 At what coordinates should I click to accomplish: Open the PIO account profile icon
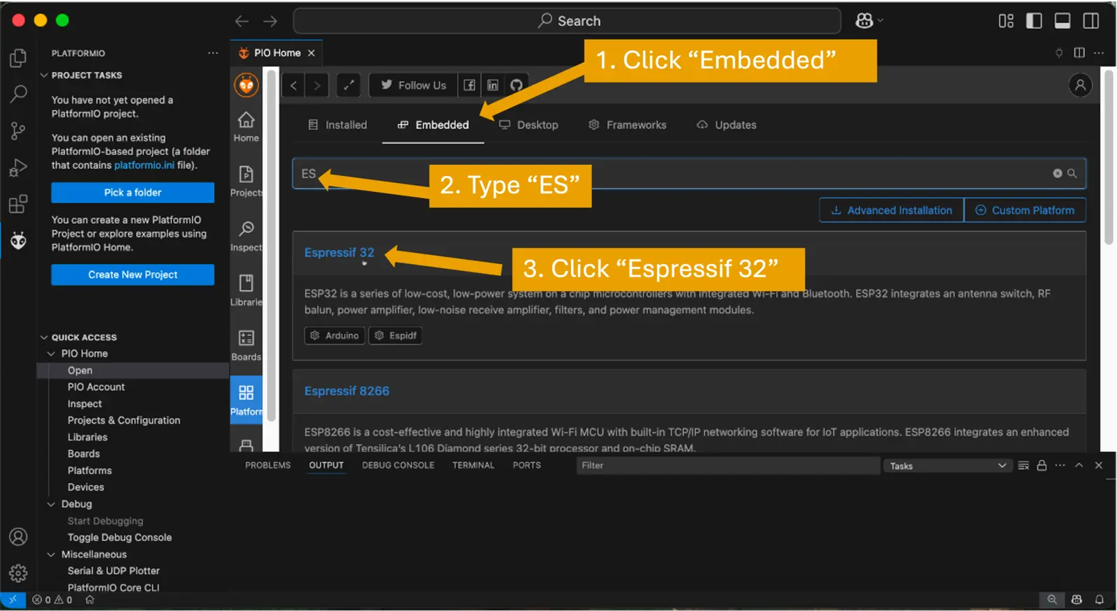click(x=1080, y=85)
